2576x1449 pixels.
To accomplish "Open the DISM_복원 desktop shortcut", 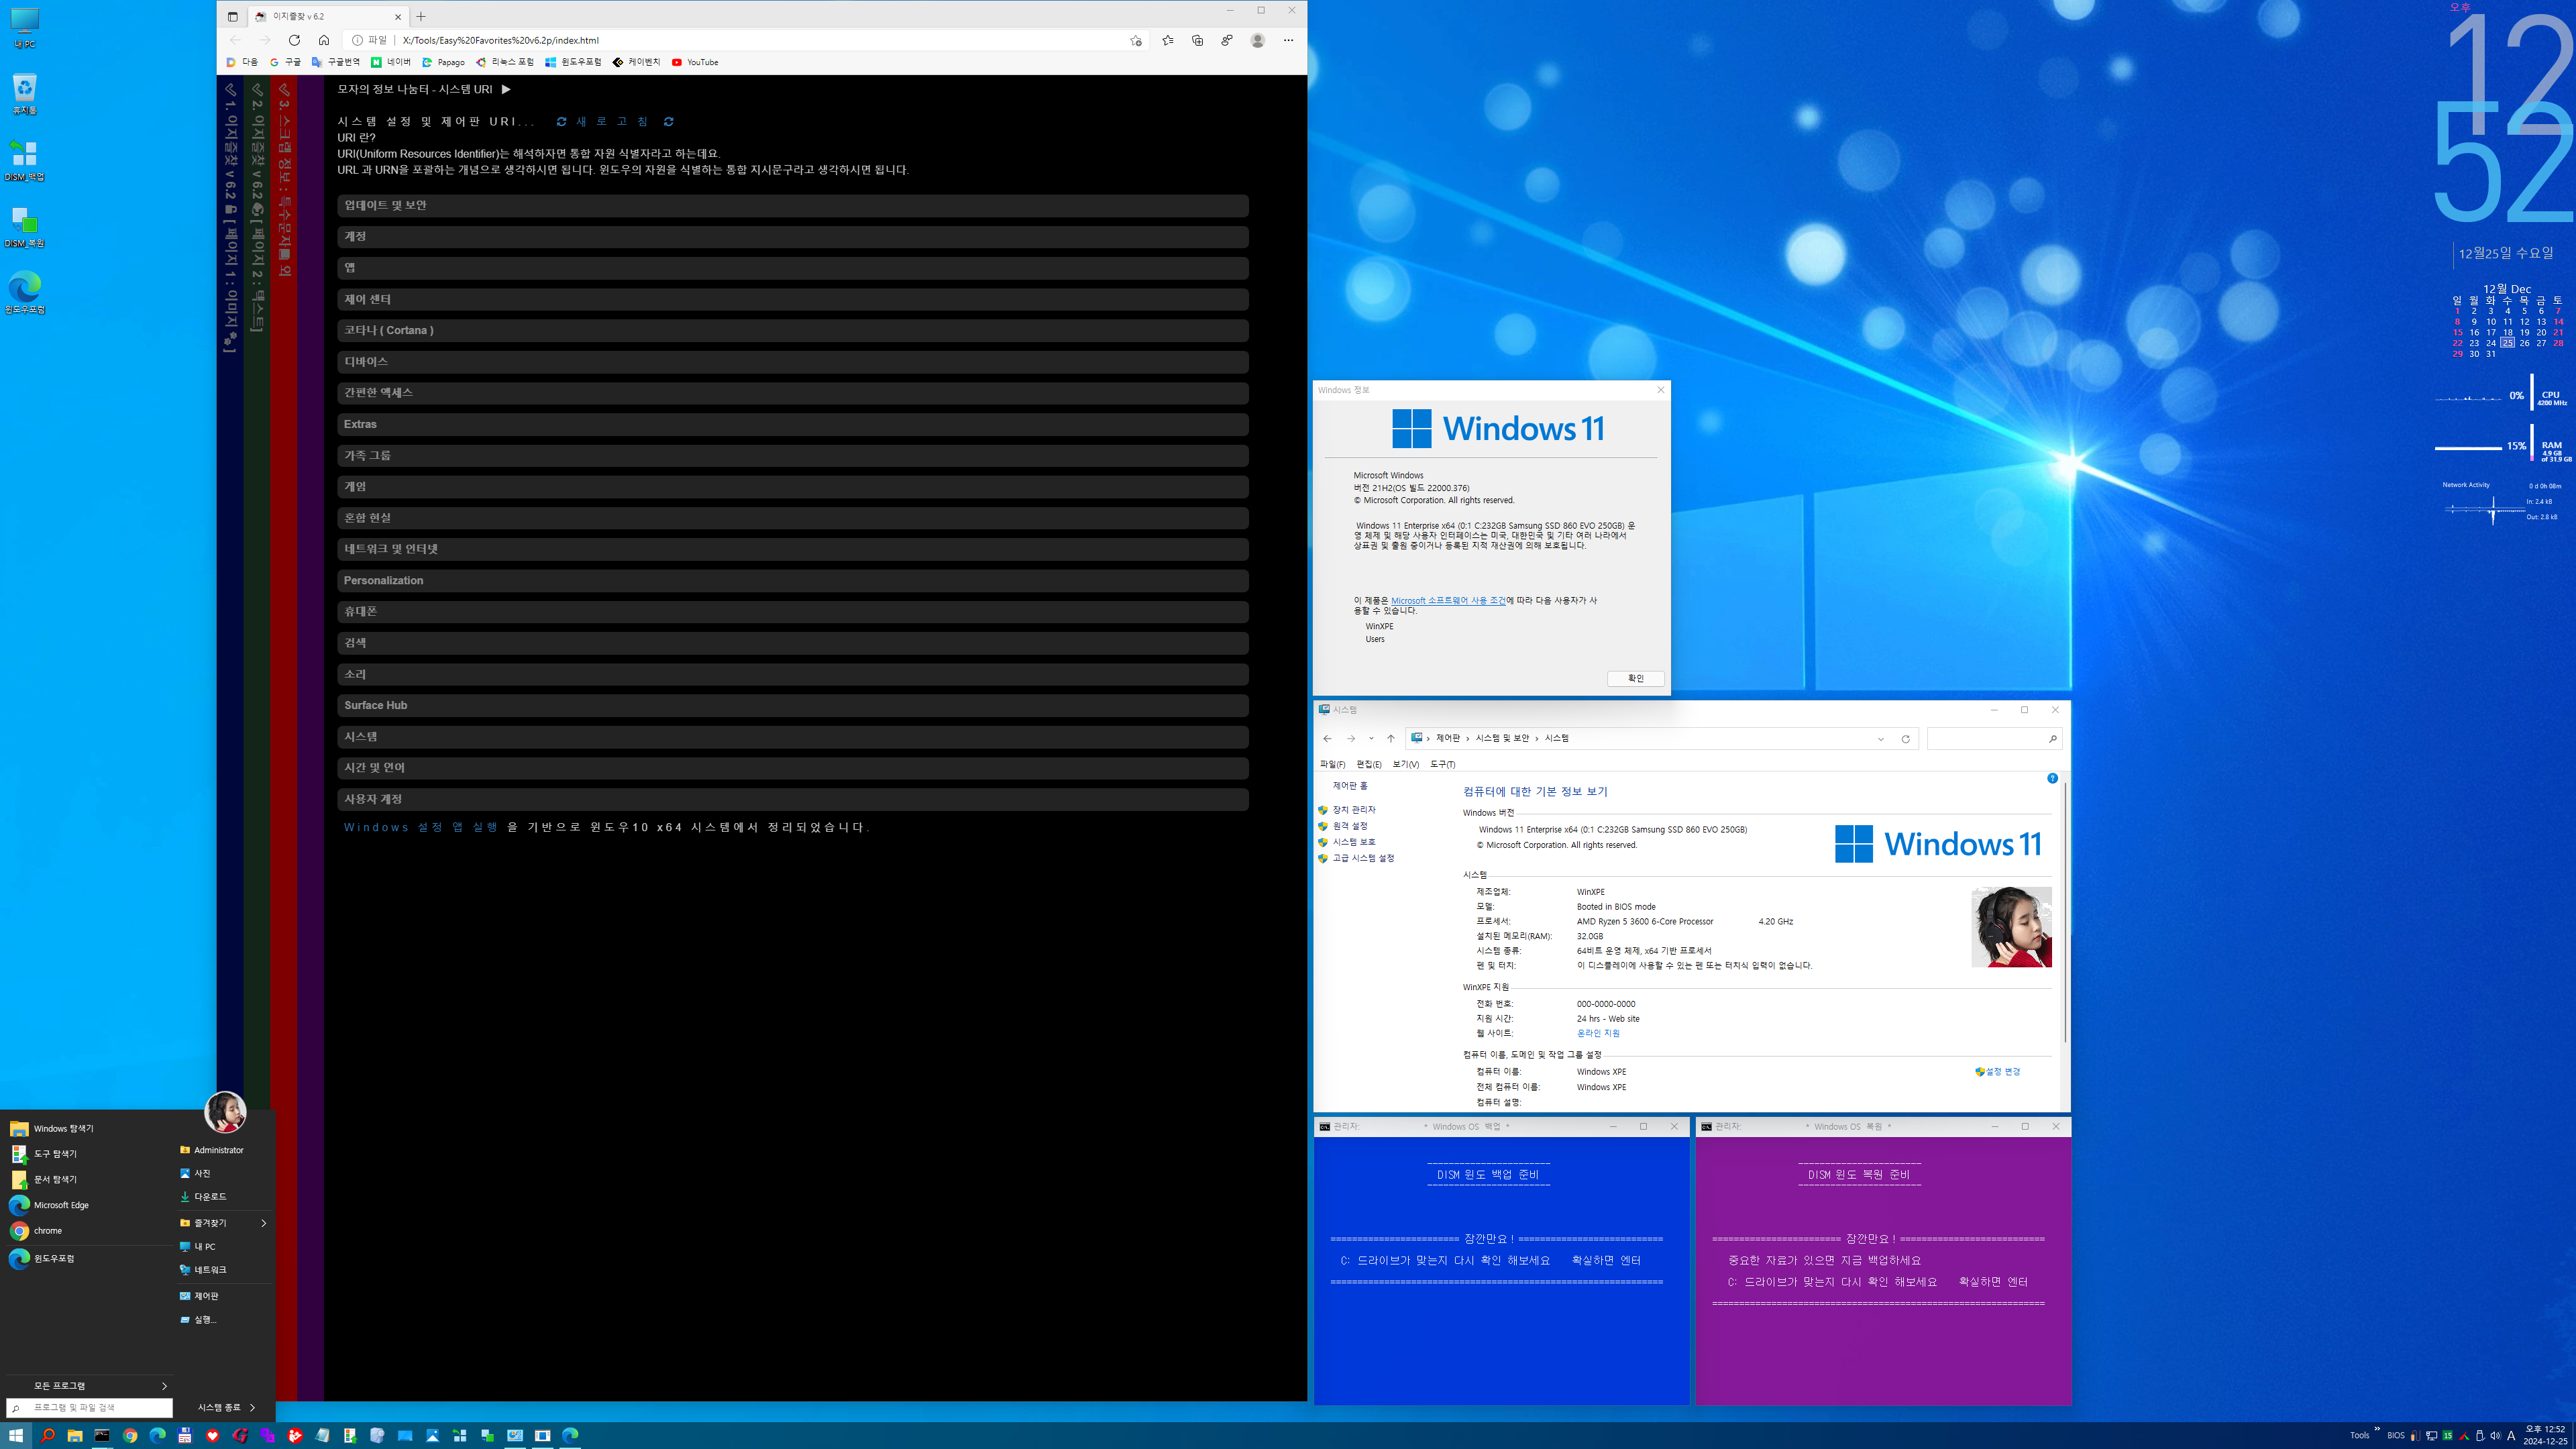I will pyautogui.click(x=24, y=227).
